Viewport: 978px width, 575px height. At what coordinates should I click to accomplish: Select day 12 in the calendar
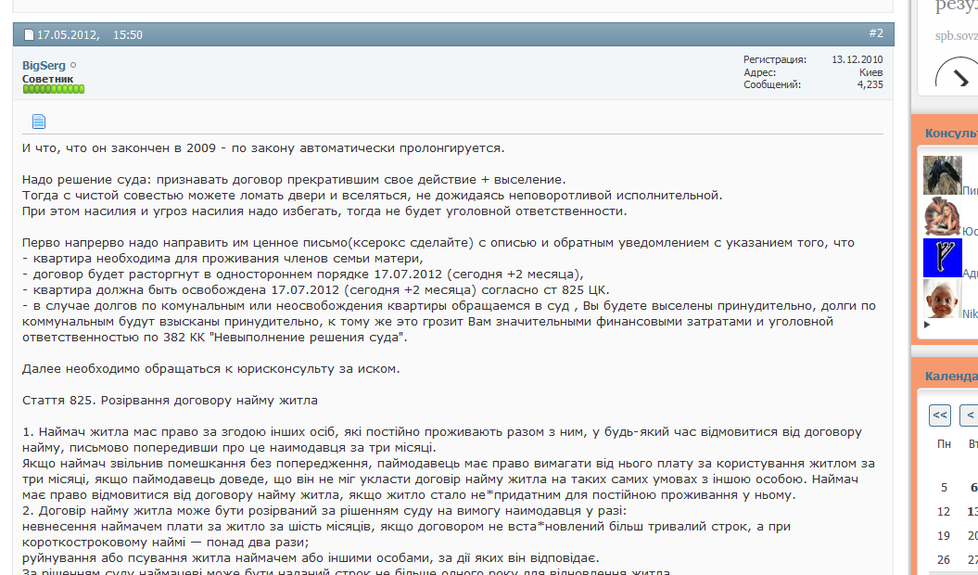point(944,511)
